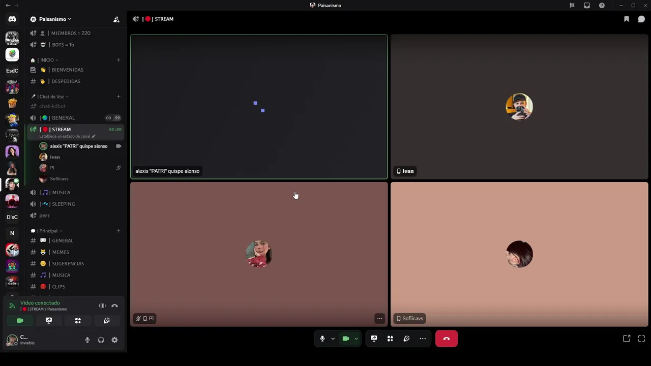The height and width of the screenshot is (366, 651).
Task: Share your screen from the call bar
Action: 374,339
